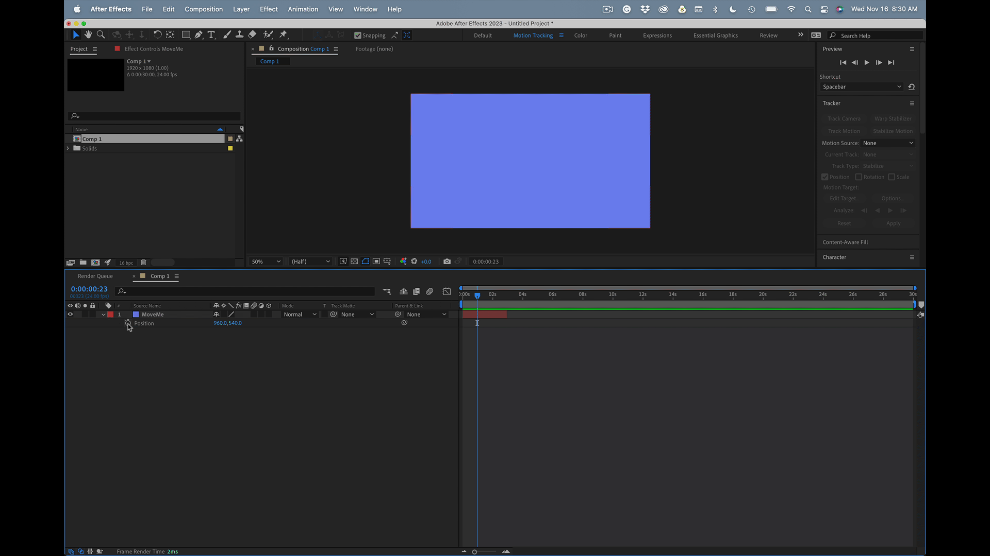
Task: Select the Puppet Pin tool
Action: pyautogui.click(x=283, y=34)
